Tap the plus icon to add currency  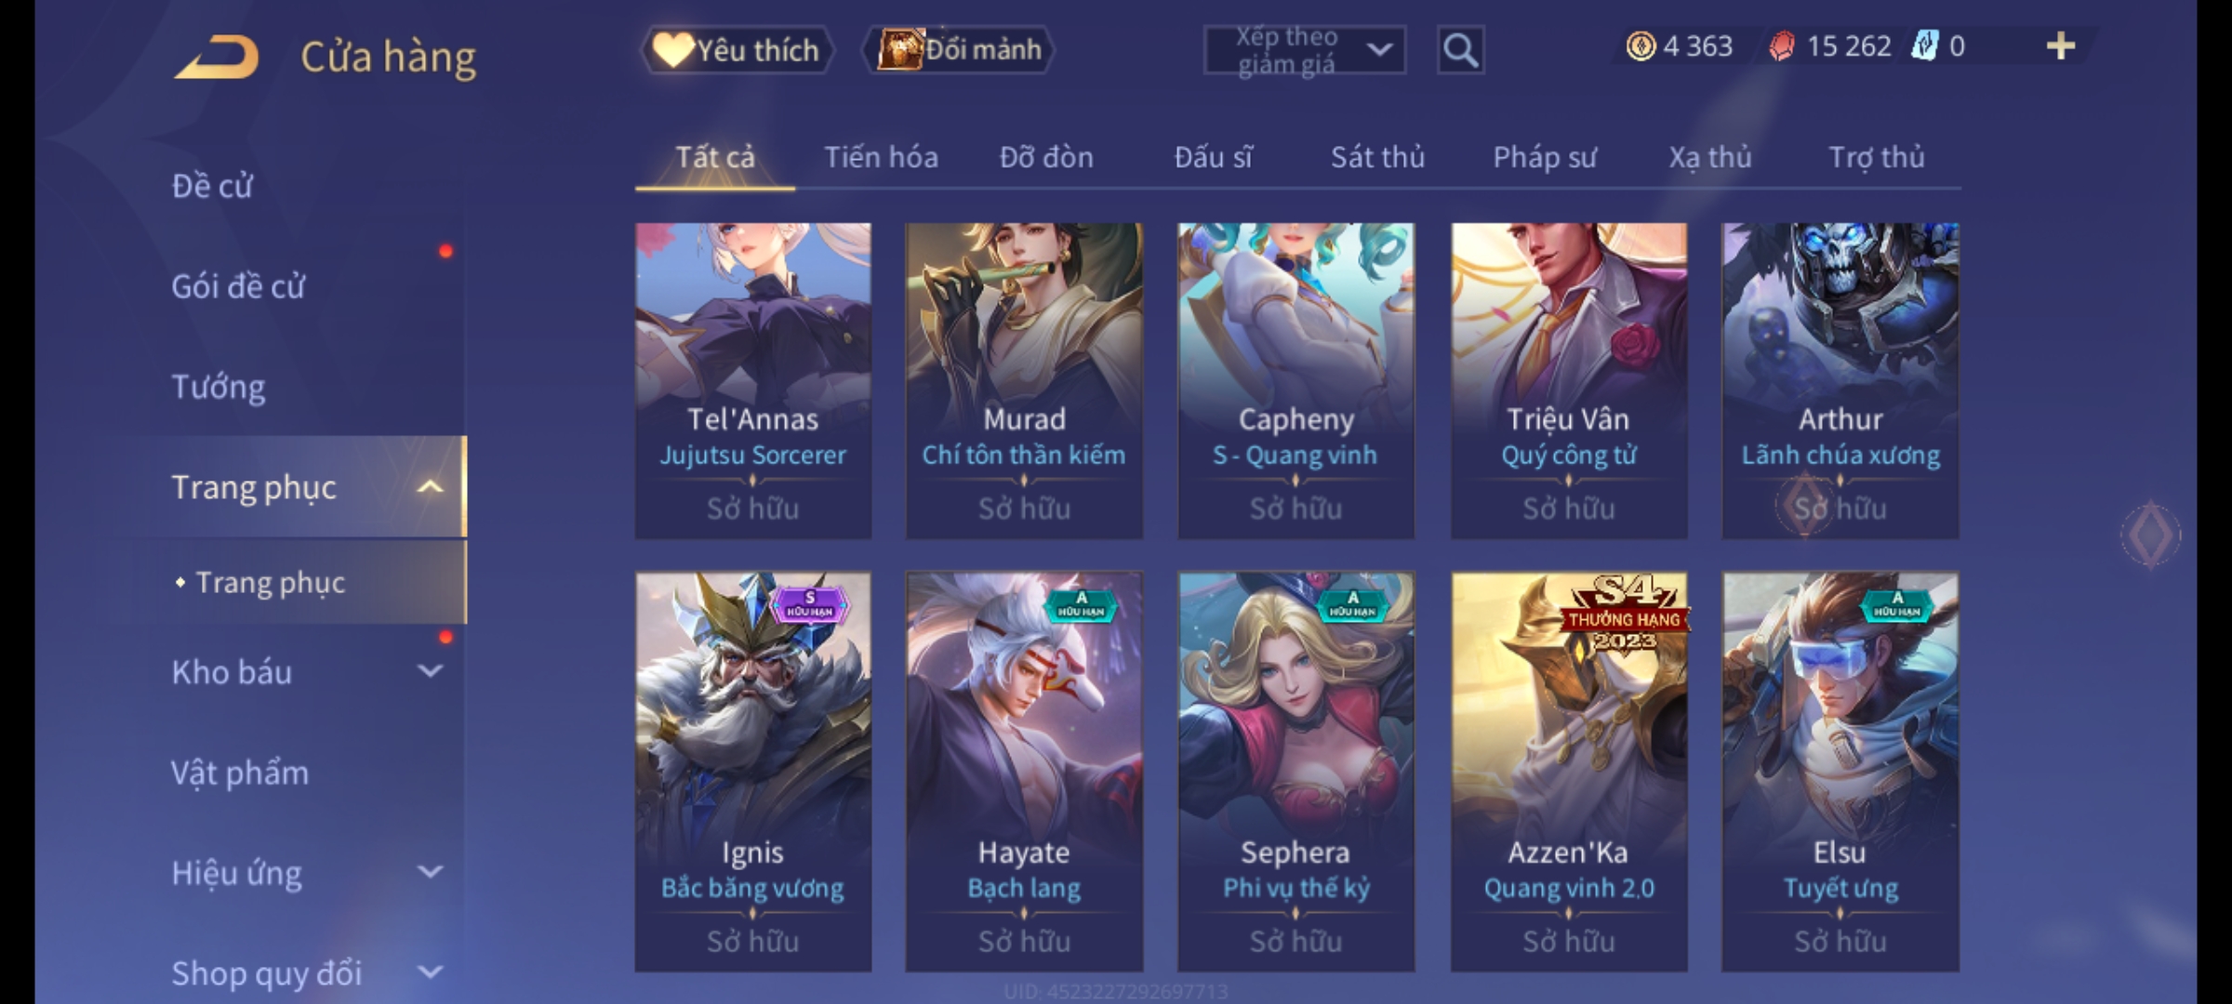point(2061,46)
